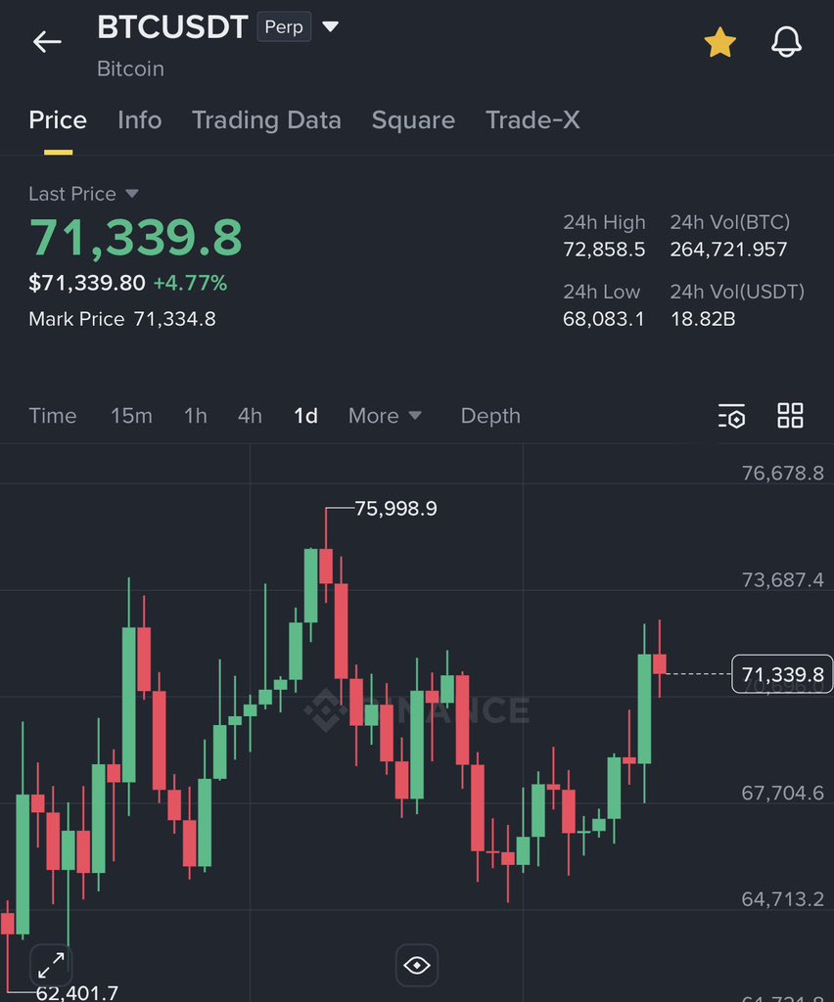The image size is (834, 1002).
Task: Switch to the Info tab
Action: (x=139, y=120)
